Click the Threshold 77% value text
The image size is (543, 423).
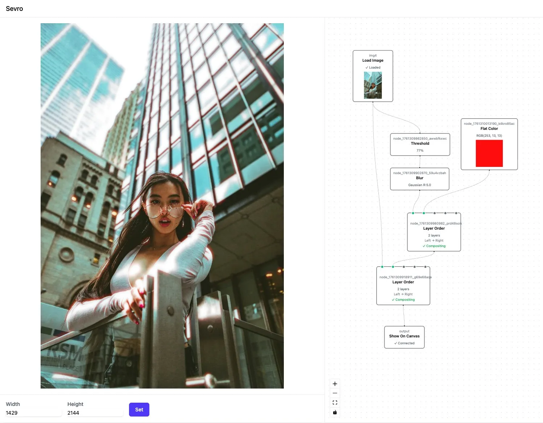tap(420, 151)
